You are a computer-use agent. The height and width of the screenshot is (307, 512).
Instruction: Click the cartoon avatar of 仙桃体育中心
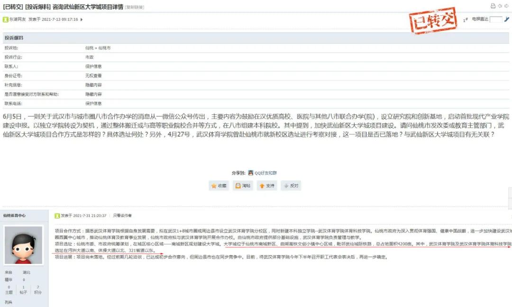pos(24,245)
